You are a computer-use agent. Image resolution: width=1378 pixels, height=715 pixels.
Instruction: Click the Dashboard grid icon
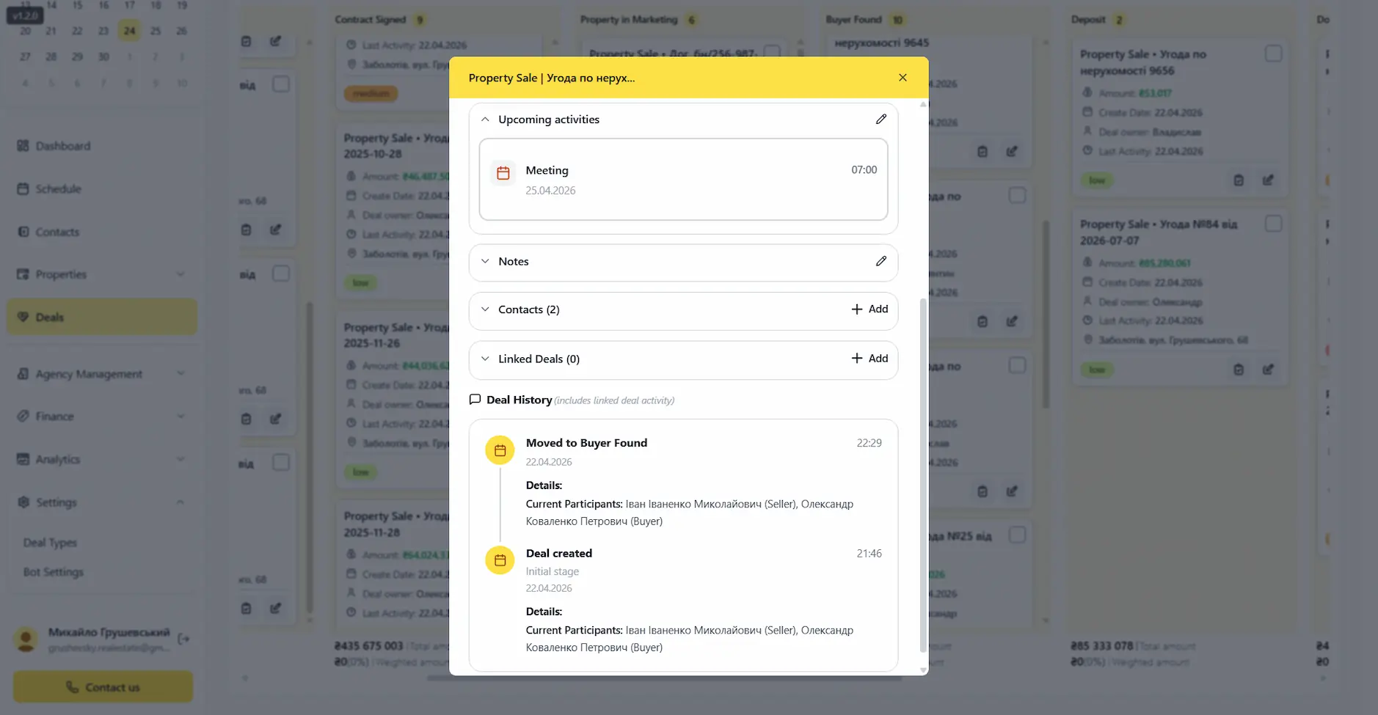(x=23, y=146)
